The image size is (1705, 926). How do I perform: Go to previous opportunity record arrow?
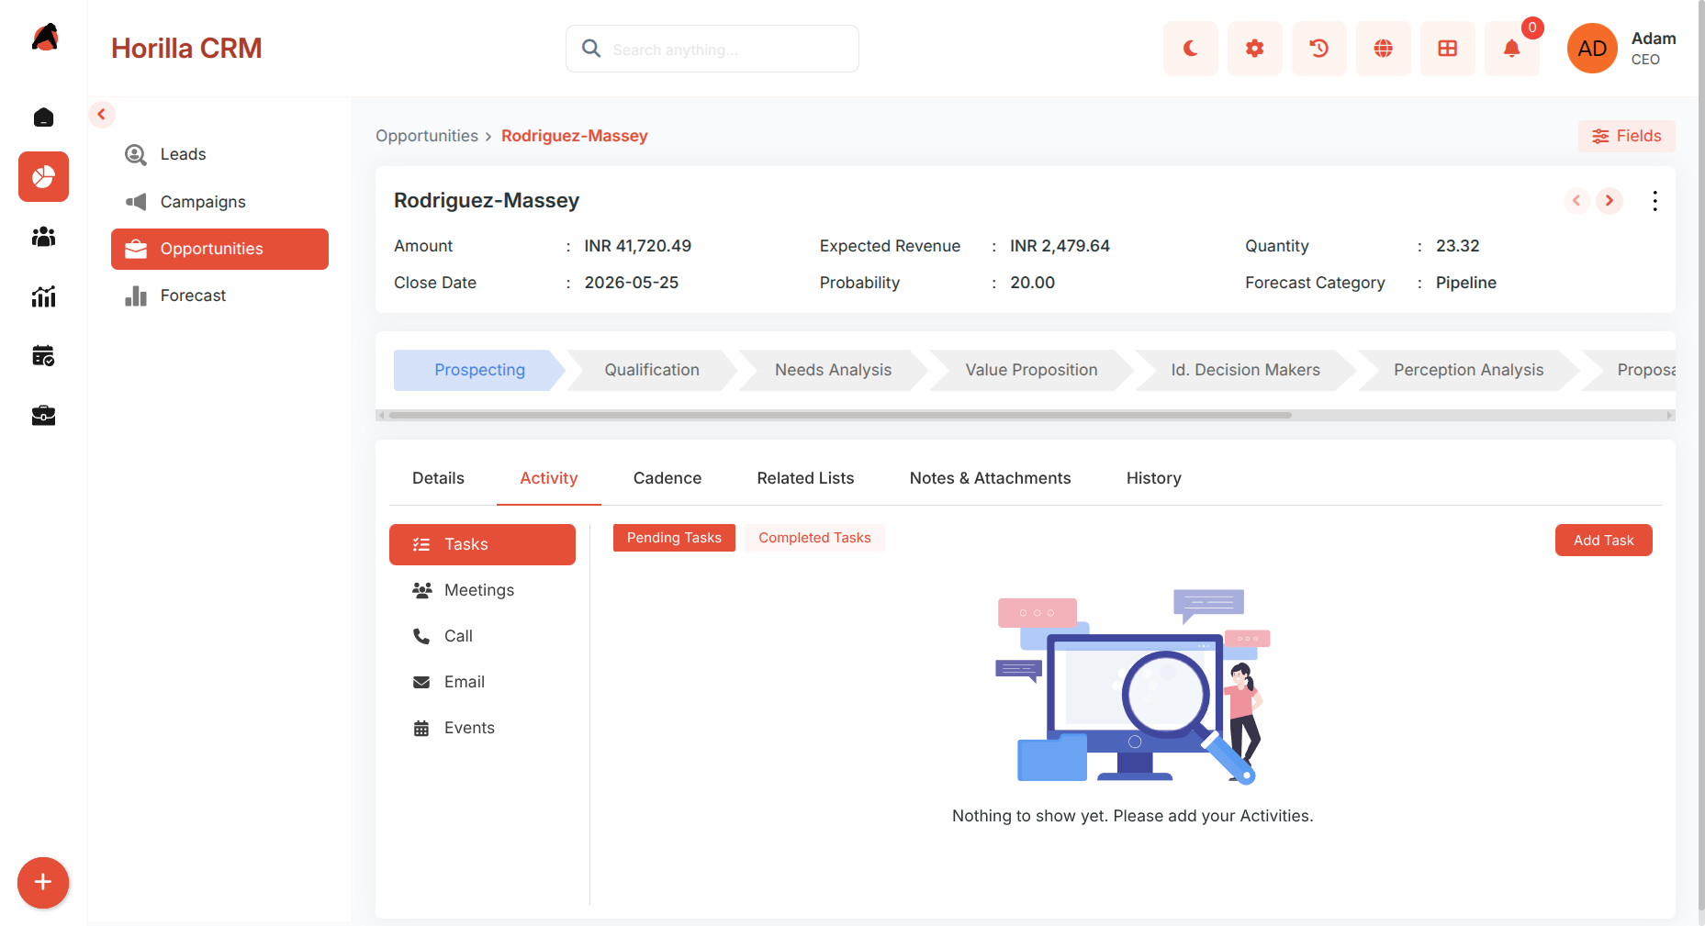[1576, 200]
